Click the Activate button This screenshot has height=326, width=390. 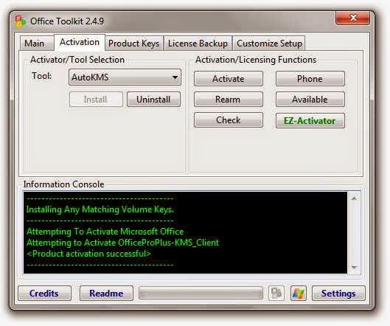pyautogui.click(x=229, y=79)
